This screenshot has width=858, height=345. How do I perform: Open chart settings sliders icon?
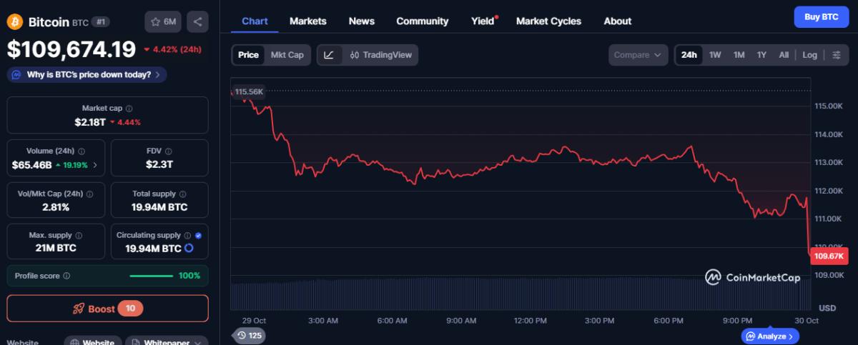tap(836, 55)
